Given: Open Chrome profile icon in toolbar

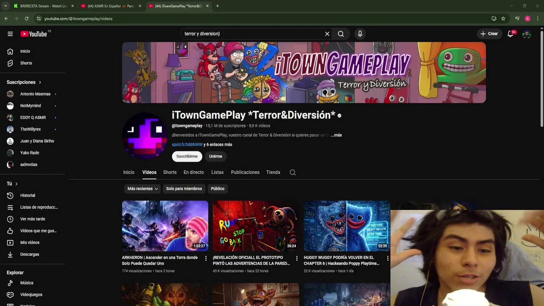Looking at the screenshot, I should [527, 19].
